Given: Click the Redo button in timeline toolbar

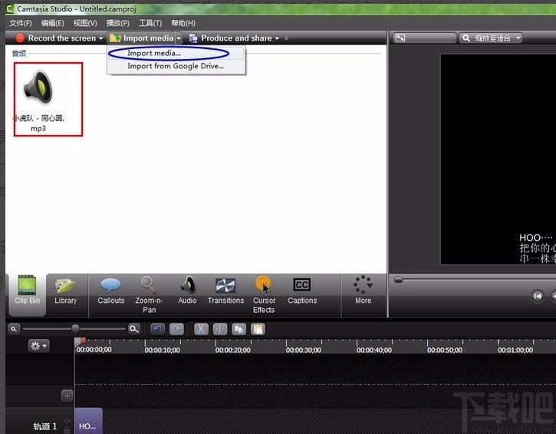Looking at the screenshot, I should [176, 329].
